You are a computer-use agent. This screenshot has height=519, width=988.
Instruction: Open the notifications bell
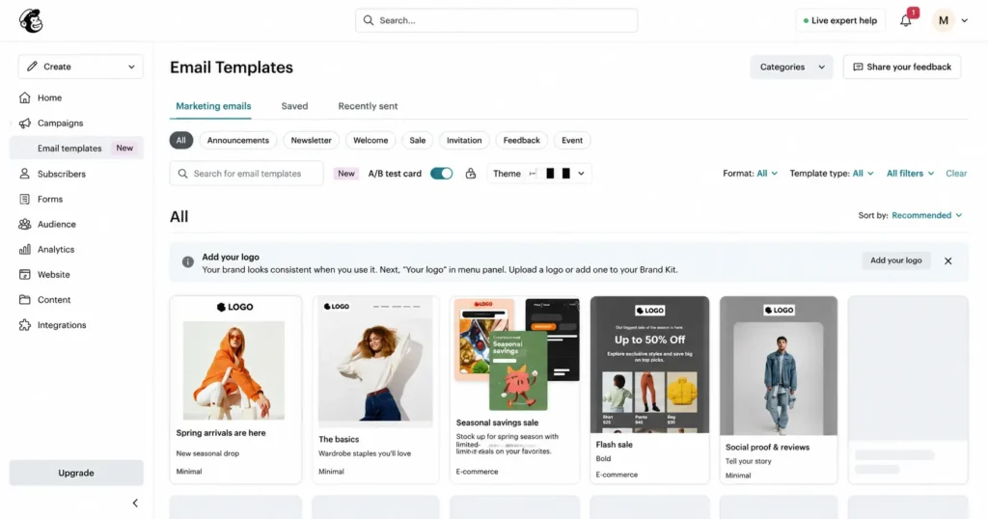pyautogui.click(x=905, y=21)
